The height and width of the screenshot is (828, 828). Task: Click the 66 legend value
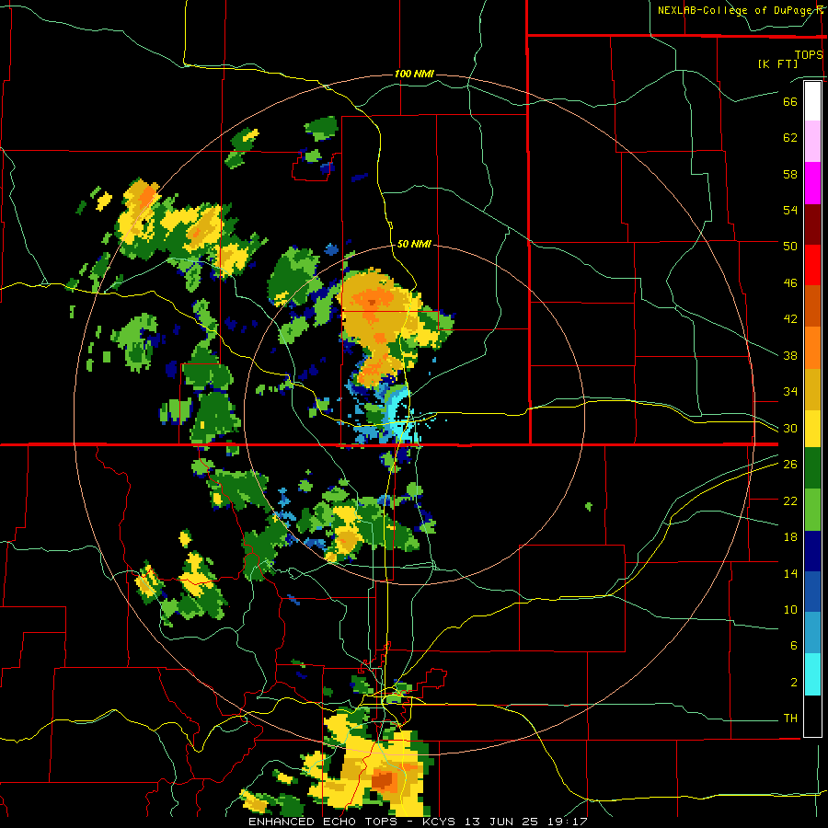[790, 101]
